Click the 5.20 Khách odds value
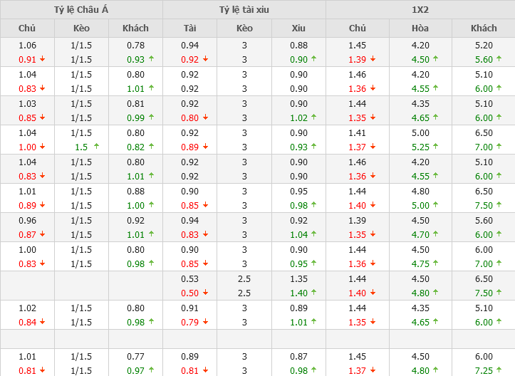 [x=484, y=46]
